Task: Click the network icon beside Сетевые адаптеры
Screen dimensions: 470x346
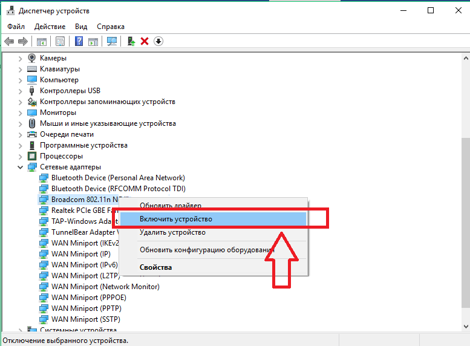Action: pyautogui.click(x=32, y=167)
